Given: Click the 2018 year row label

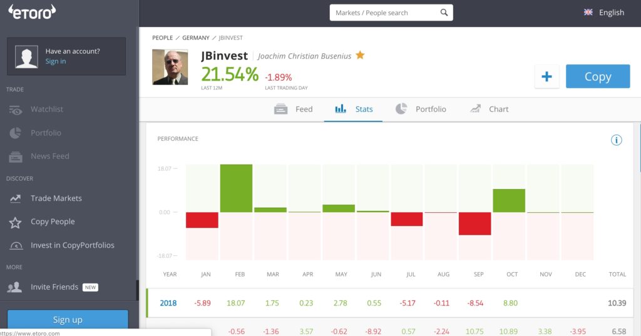Looking at the screenshot, I should click(x=168, y=303).
